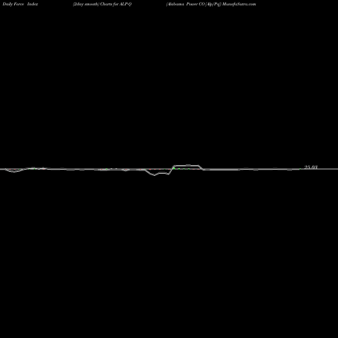This screenshot has height=338, width=338.
Task: Click the MunafaSutra.com watermark text
Action: pyautogui.click(x=239, y=4)
